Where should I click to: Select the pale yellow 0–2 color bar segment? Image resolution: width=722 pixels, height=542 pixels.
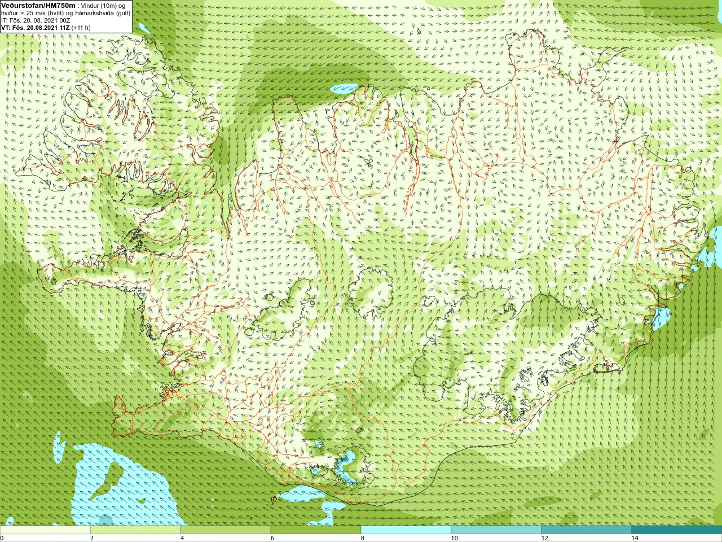click(x=45, y=530)
